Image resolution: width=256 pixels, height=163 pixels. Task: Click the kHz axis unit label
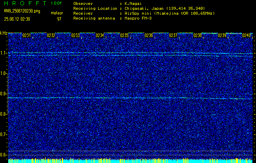(x=4, y=33)
